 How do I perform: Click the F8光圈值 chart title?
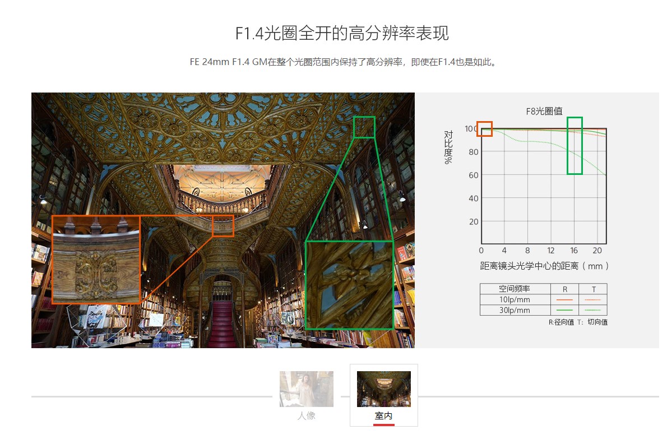tap(544, 111)
